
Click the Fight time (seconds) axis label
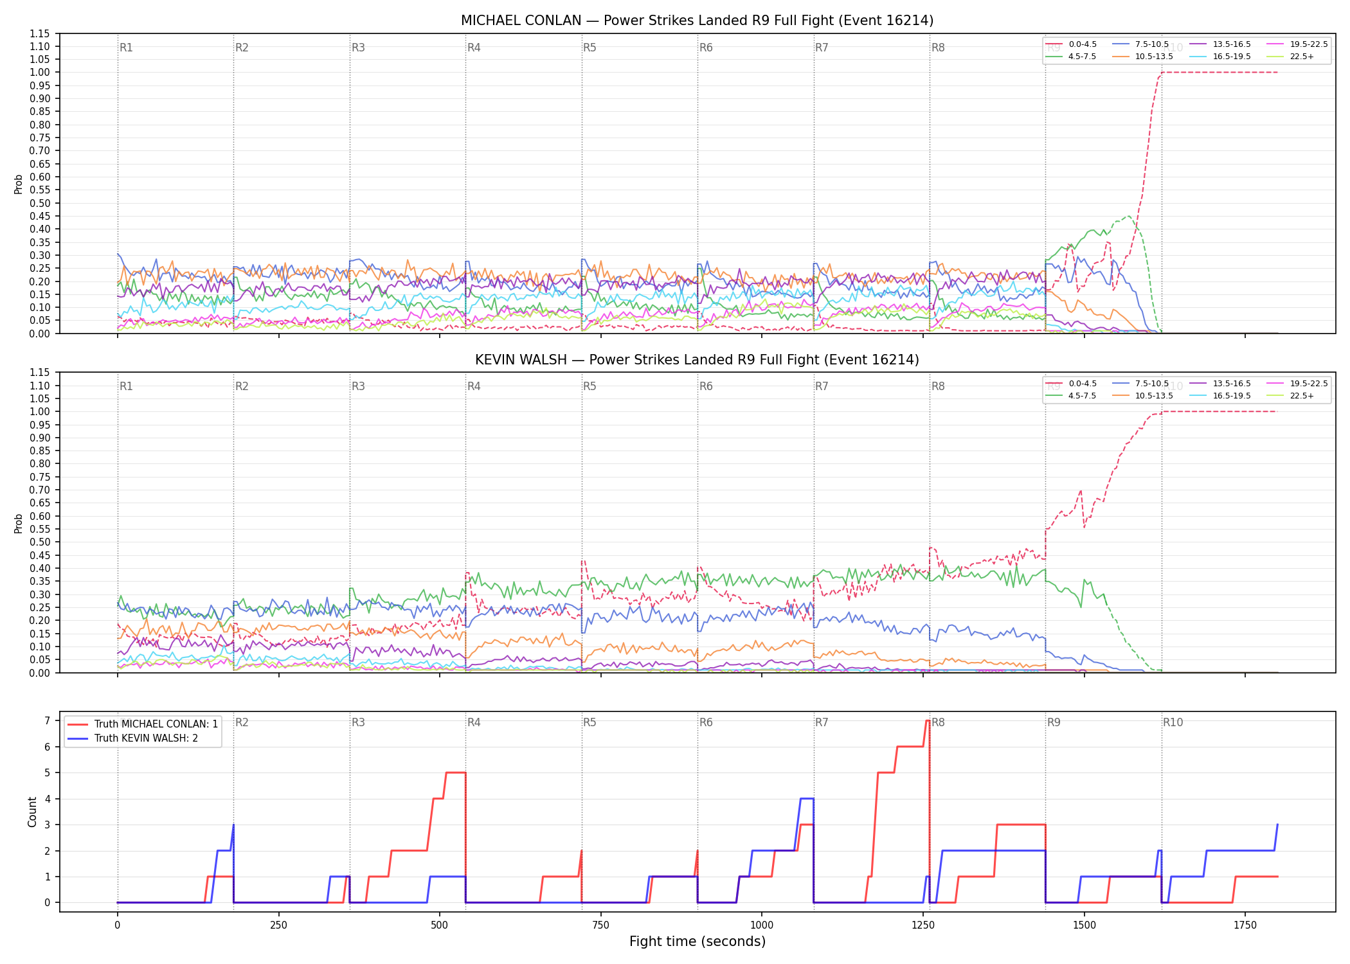pos(697,942)
